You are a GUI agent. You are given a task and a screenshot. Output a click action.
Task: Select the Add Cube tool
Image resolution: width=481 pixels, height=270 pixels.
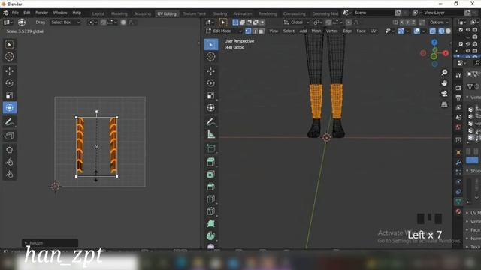pos(211,148)
